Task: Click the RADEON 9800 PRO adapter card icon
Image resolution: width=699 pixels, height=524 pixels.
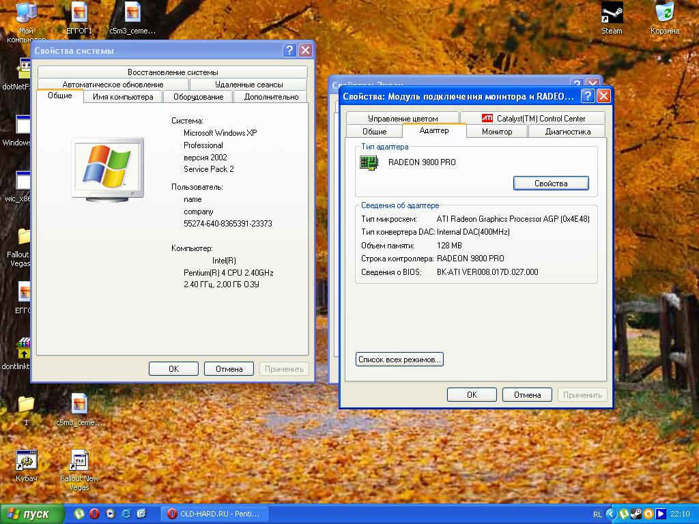Action: pyautogui.click(x=369, y=162)
